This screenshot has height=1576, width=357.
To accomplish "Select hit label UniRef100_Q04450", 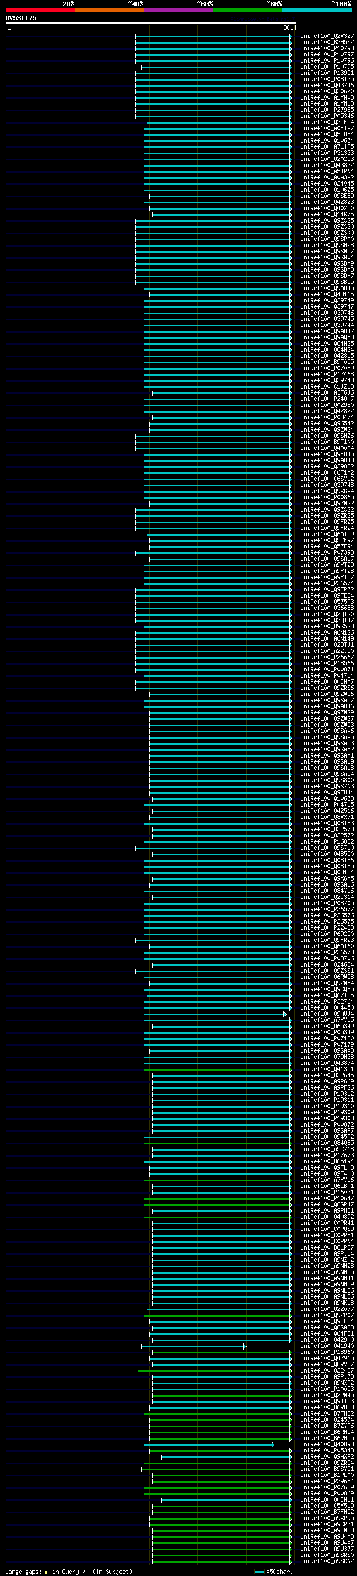I will (327, 1007).
